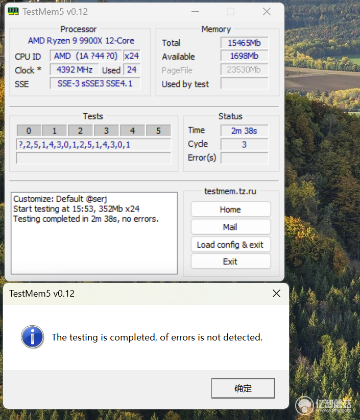Exit TestMem5 with the Exit button
The width and height of the screenshot is (360, 420).
pos(231,261)
